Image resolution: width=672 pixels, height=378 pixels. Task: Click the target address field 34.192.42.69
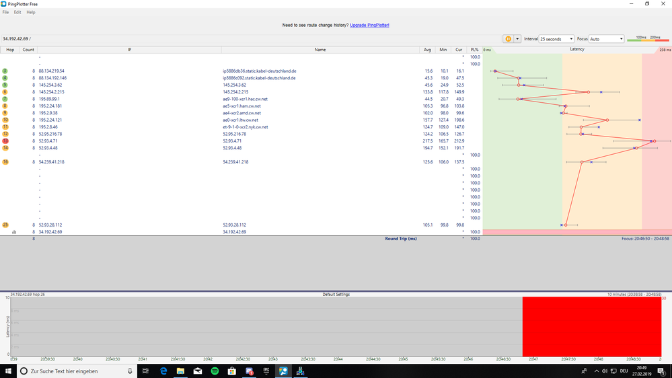click(251, 38)
